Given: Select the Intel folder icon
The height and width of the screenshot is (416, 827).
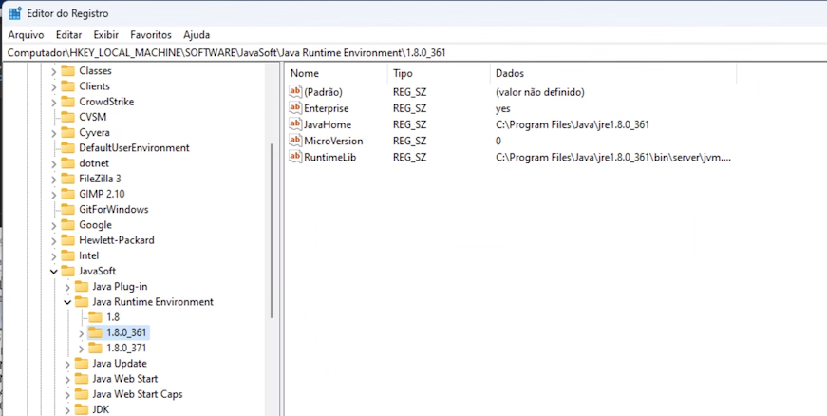Looking at the screenshot, I should click(67, 255).
